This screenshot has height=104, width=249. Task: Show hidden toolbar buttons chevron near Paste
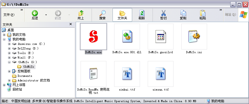221,10
